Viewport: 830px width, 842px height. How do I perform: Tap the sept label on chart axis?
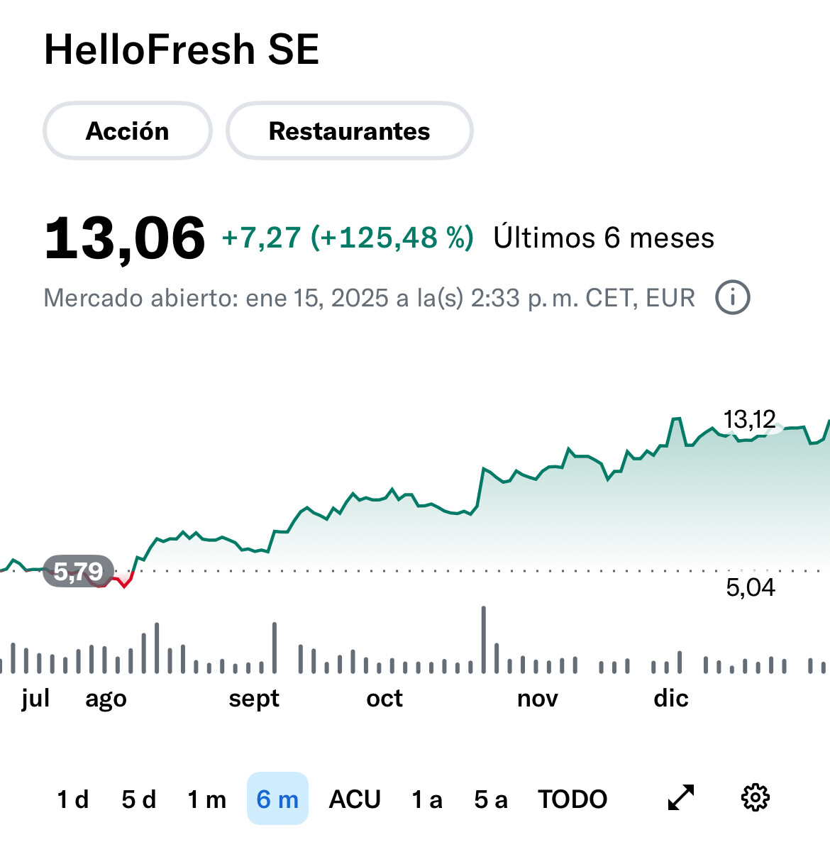[254, 699]
